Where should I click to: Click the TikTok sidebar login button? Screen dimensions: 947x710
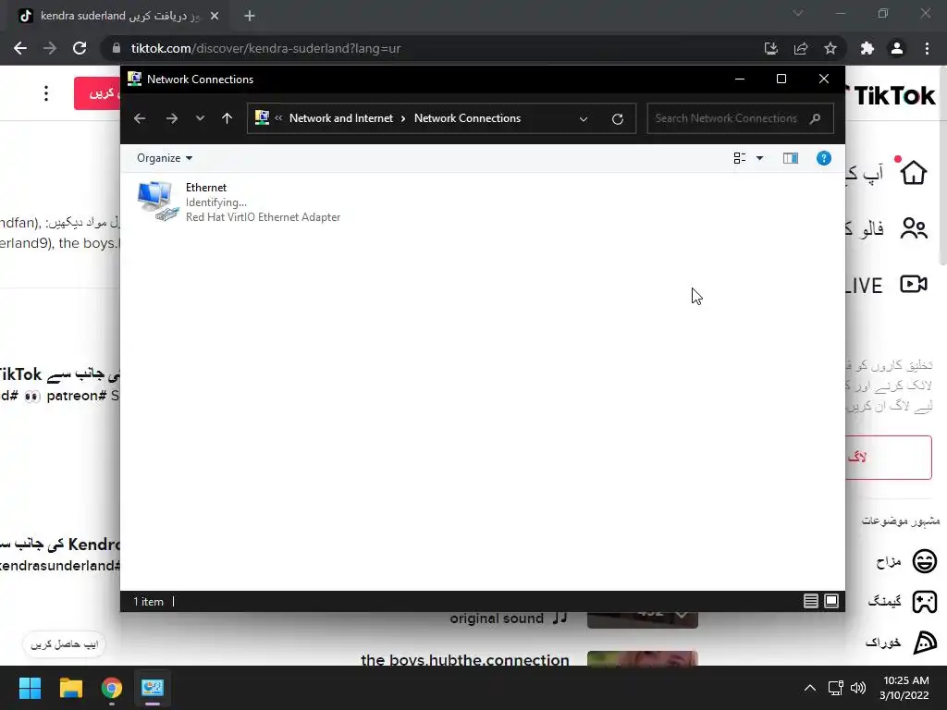coord(889,457)
